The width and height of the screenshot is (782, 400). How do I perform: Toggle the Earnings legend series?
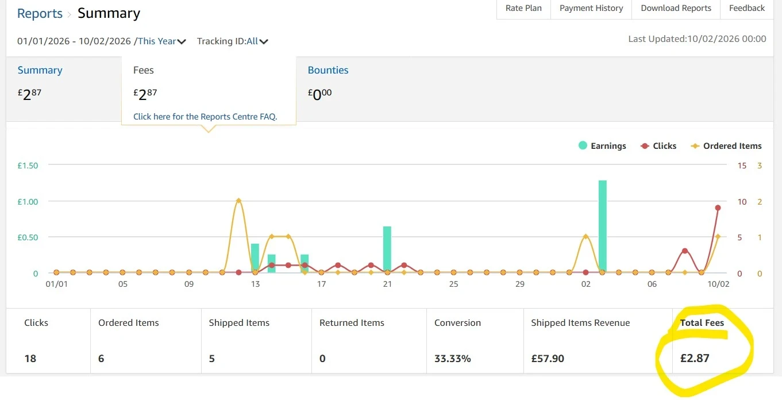click(602, 146)
